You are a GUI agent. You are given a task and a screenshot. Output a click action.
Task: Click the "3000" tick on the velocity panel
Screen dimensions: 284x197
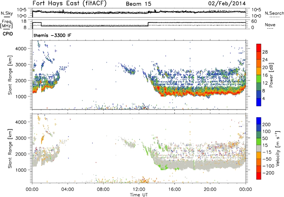(21, 138)
